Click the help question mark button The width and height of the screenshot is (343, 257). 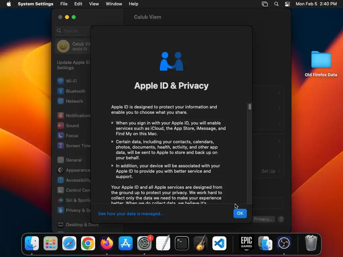tap(281, 219)
